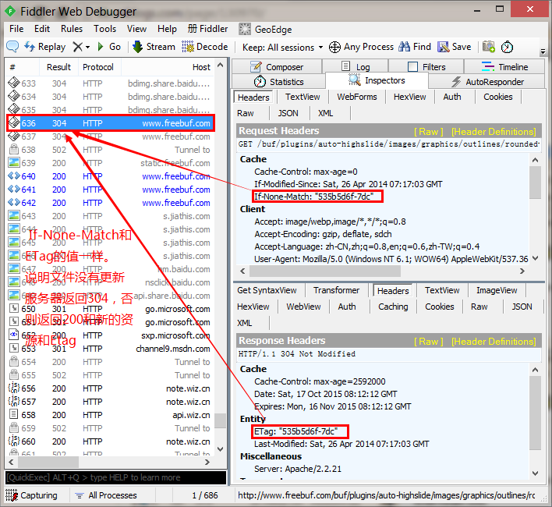Select session 653 channel9.msdn.com
Viewport: 552px width, 507px height.
(109, 349)
